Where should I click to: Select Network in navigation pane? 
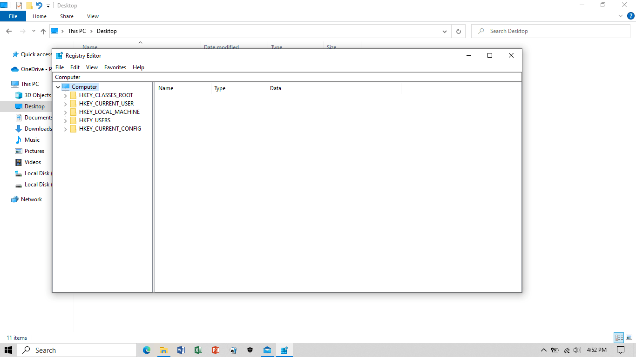click(x=27, y=199)
